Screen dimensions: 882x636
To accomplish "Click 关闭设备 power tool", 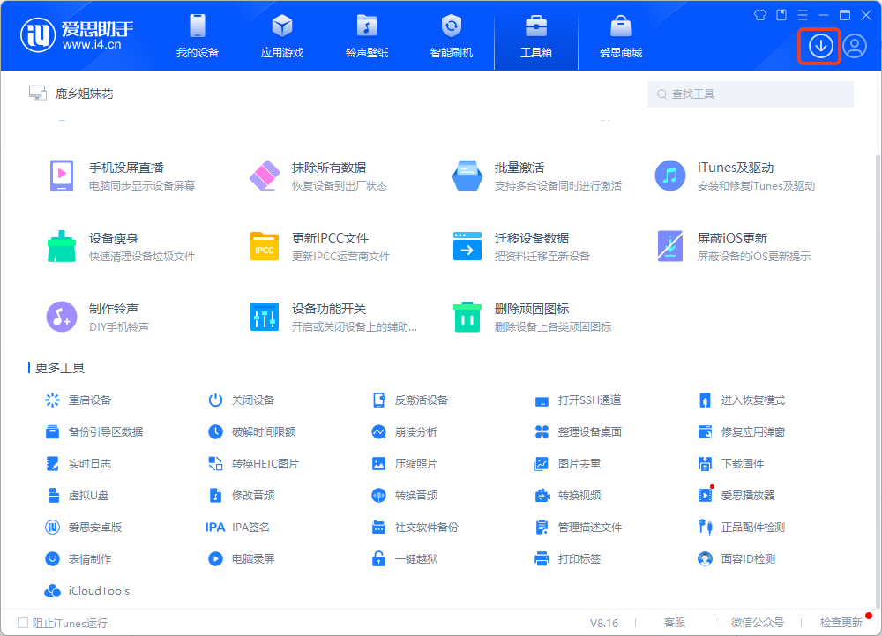I will click(242, 400).
